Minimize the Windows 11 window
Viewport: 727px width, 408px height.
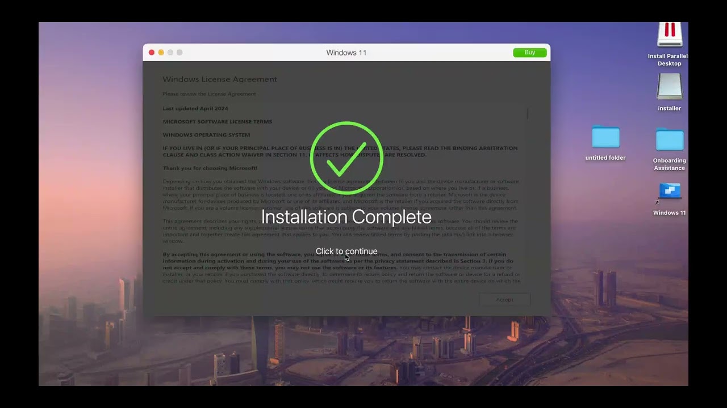coord(161,52)
